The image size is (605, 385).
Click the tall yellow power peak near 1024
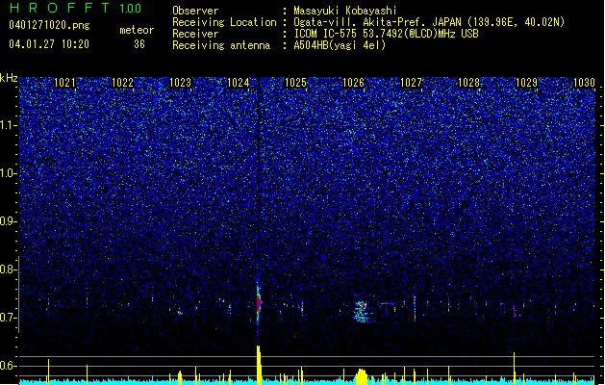tap(259, 365)
